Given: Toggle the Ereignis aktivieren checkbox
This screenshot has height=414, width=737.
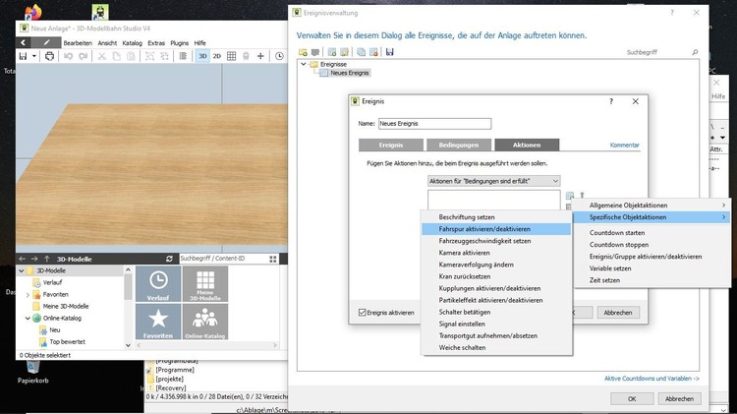Looking at the screenshot, I should coord(363,313).
